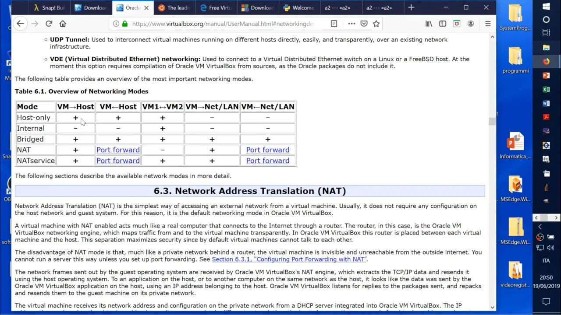This screenshot has width=561, height=315.
Task: Open the network tray icon
Action: (540, 248)
